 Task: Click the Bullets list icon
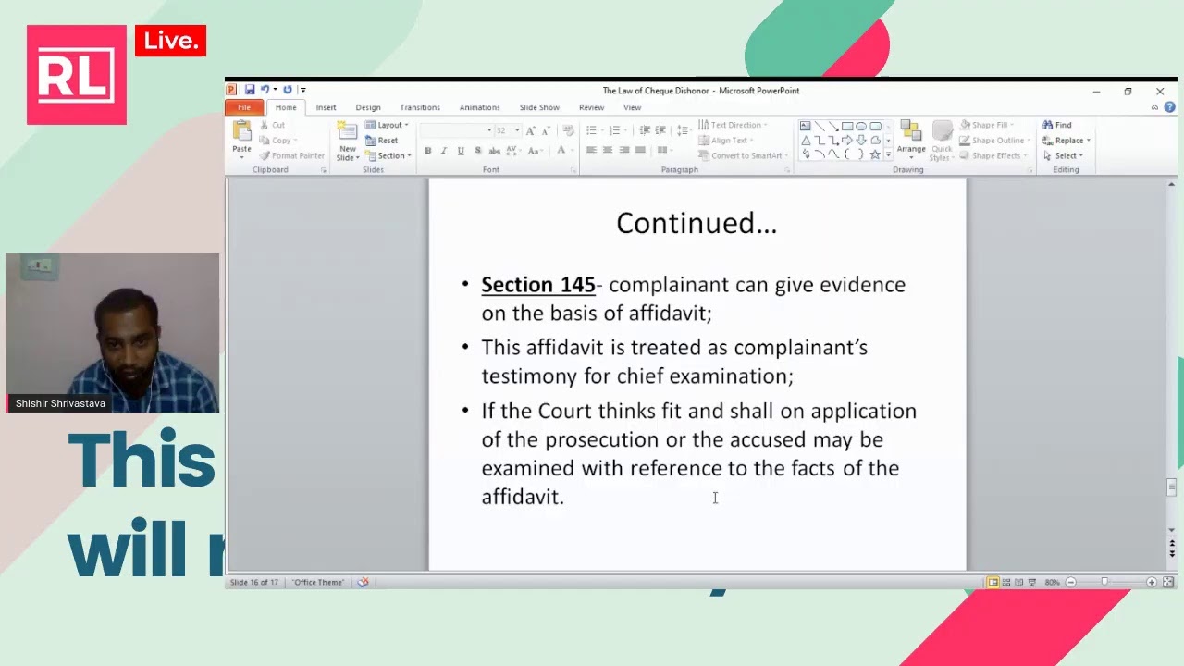click(x=592, y=130)
